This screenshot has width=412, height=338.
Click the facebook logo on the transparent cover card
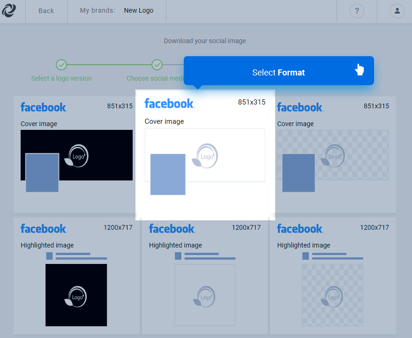click(300, 107)
